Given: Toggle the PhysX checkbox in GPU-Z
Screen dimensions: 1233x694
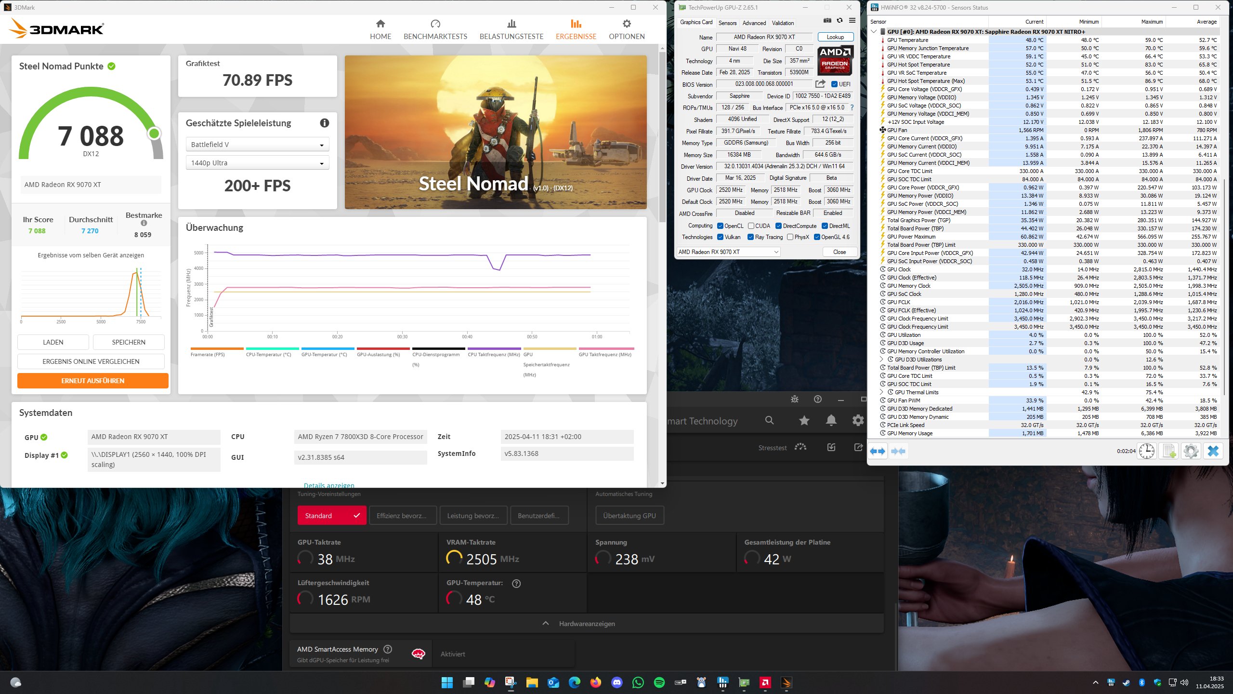Looking at the screenshot, I should pyautogui.click(x=790, y=237).
